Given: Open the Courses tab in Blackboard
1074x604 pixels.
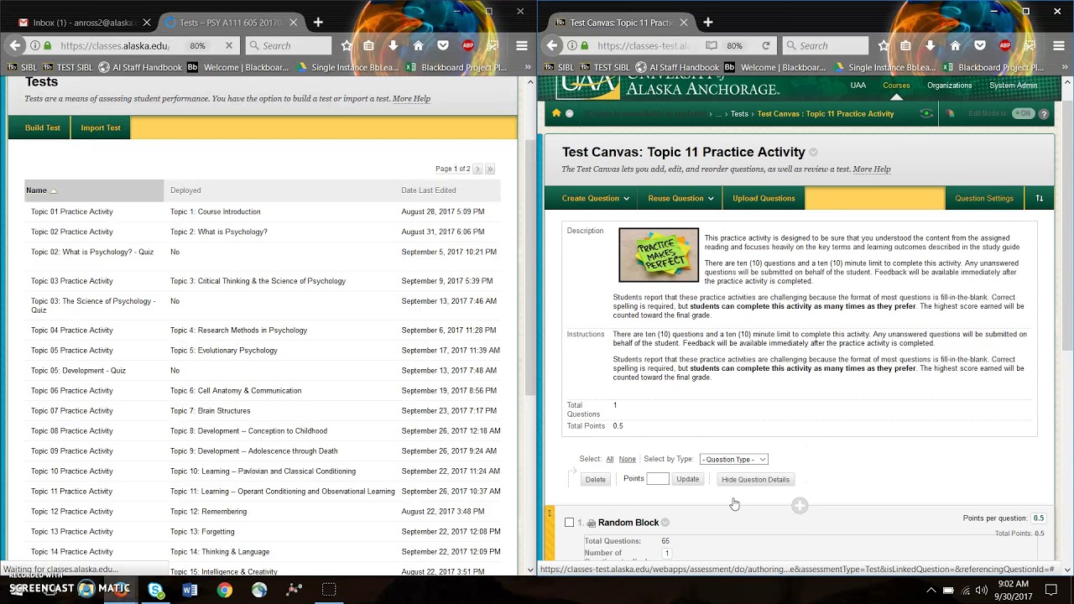Looking at the screenshot, I should [x=896, y=85].
